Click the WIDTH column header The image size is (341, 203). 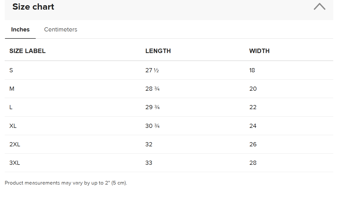coord(259,51)
